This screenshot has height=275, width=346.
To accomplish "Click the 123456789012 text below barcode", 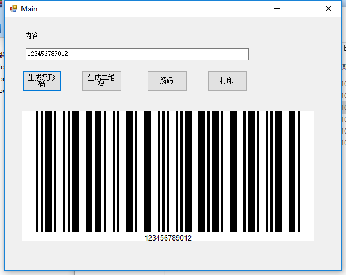I will point(168,238).
